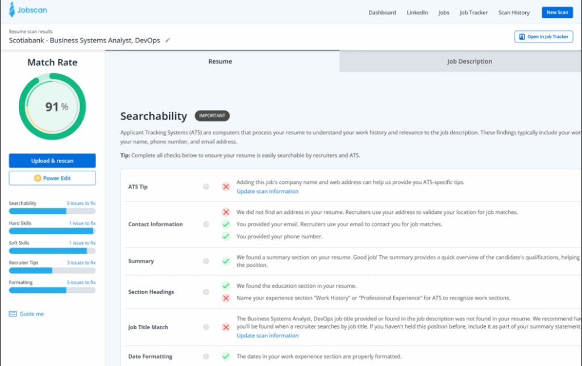Click the info icon beside ATS Tip
Image resolution: width=582 pixels, height=366 pixels.
[205, 187]
